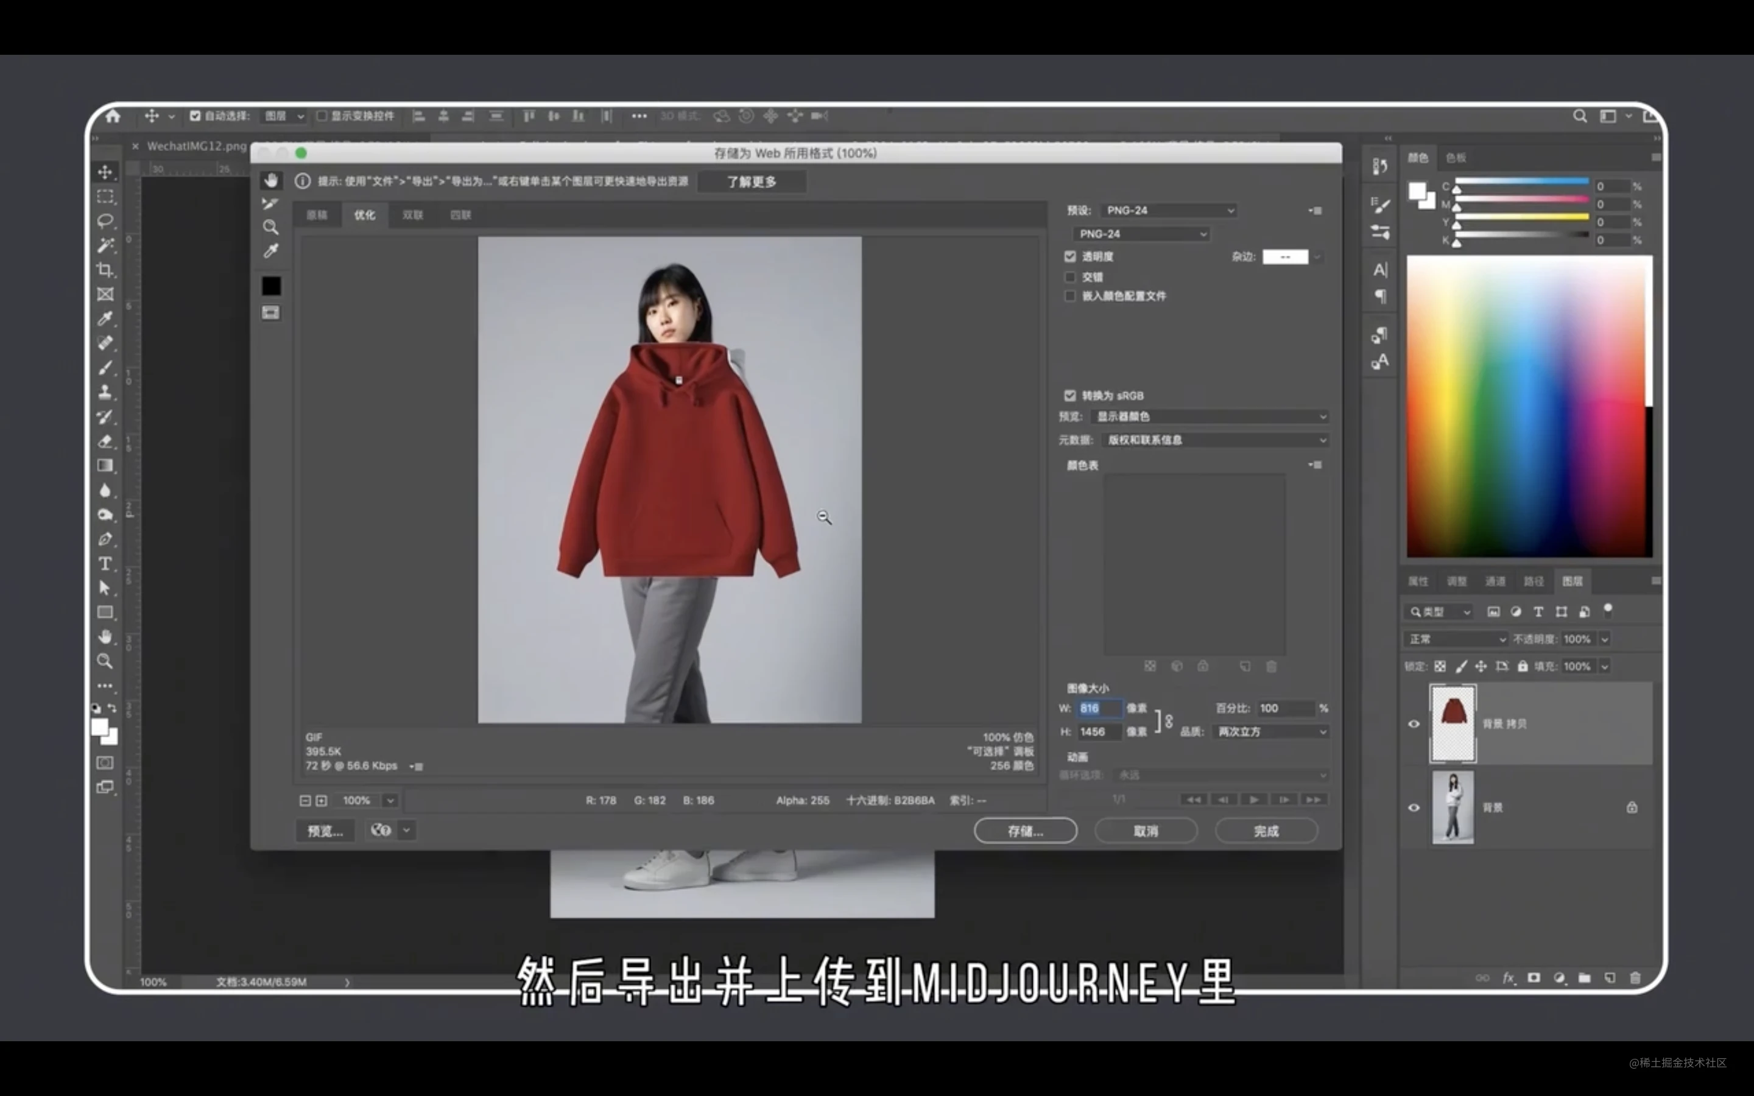The height and width of the screenshot is (1096, 1754).
Task: Toggle the convert to sRGB checkbox
Action: pos(1070,396)
